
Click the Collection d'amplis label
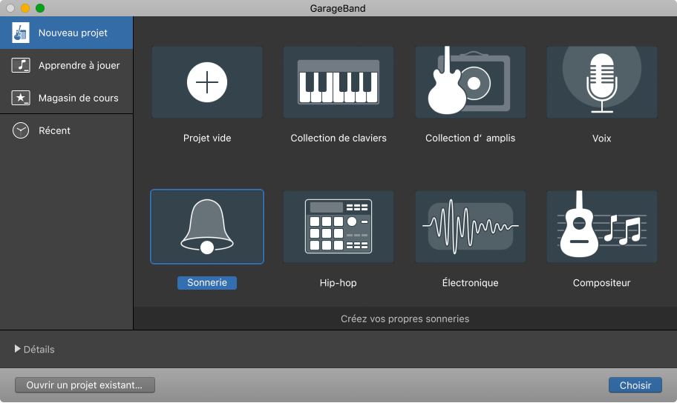pos(470,138)
